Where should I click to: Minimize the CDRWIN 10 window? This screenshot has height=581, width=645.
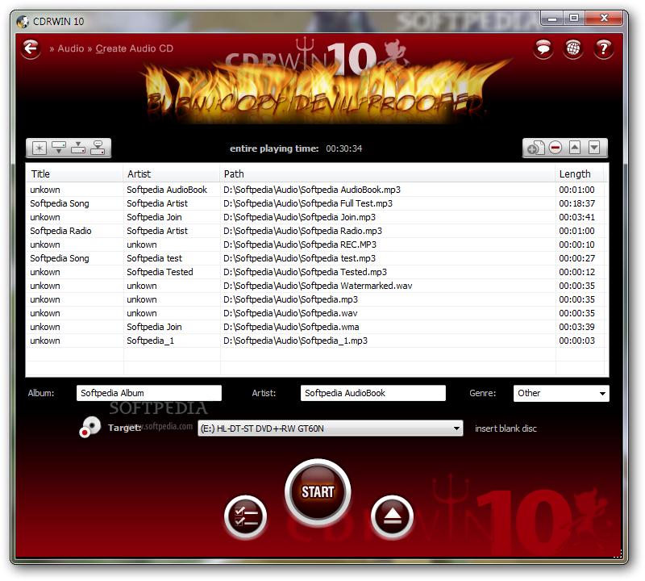click(x=552, y=19)
